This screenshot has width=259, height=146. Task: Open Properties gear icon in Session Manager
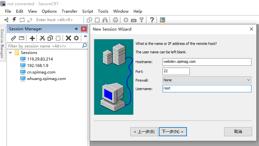coord(76,38)
